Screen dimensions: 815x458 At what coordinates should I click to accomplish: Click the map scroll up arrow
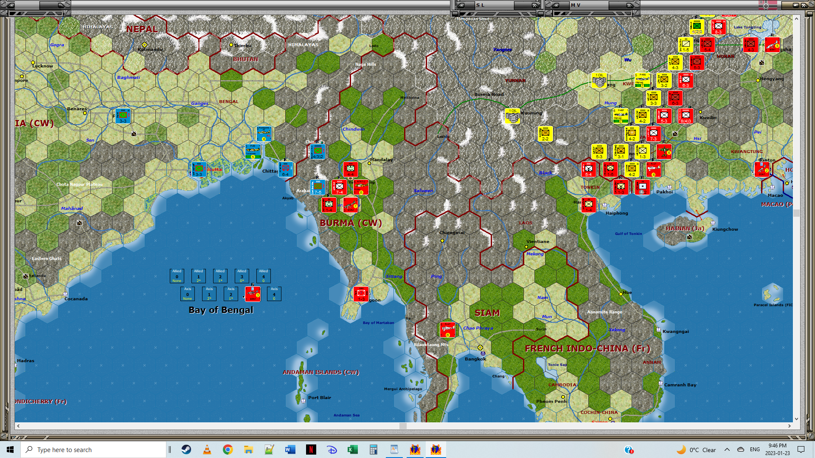click(x=796, y=19)
